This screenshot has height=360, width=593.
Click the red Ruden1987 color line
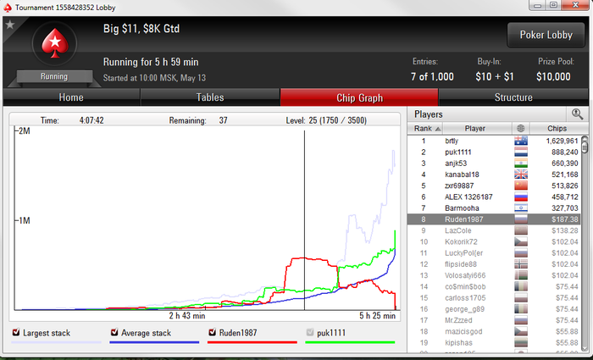pyautogui.click(x=252, y=342)
